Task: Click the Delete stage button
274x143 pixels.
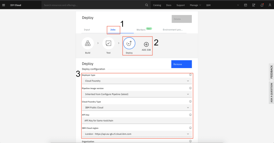Action: tap(182, 19)
